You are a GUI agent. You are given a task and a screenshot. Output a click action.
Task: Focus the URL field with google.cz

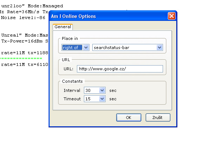point(120,69)
